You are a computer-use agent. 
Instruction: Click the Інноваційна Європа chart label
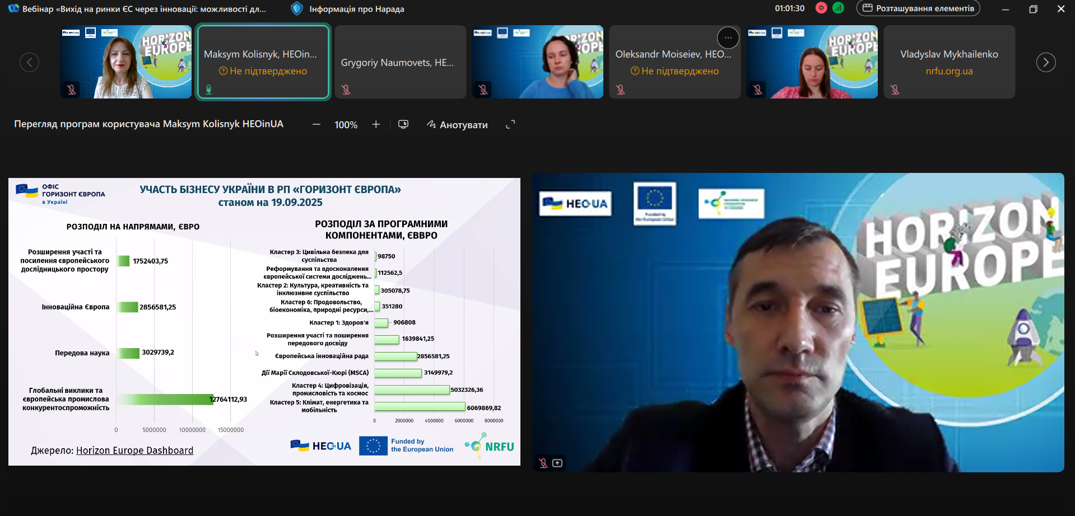[76, 307]
